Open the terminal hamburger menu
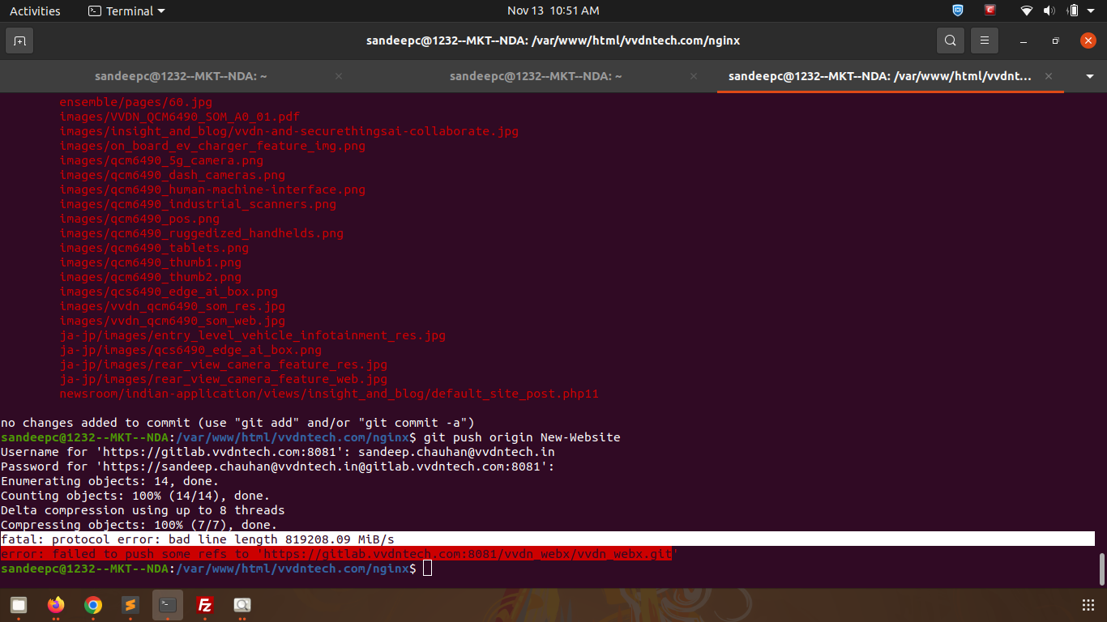This screenshot has height=622, width=1107. point(984,40)
